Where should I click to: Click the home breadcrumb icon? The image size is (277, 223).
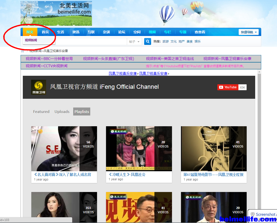coord(23,51)
